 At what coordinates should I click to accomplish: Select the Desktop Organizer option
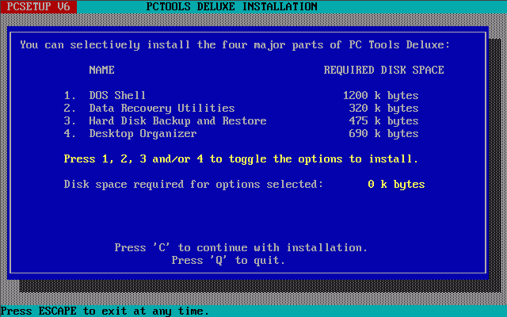(x=143, y=133)
